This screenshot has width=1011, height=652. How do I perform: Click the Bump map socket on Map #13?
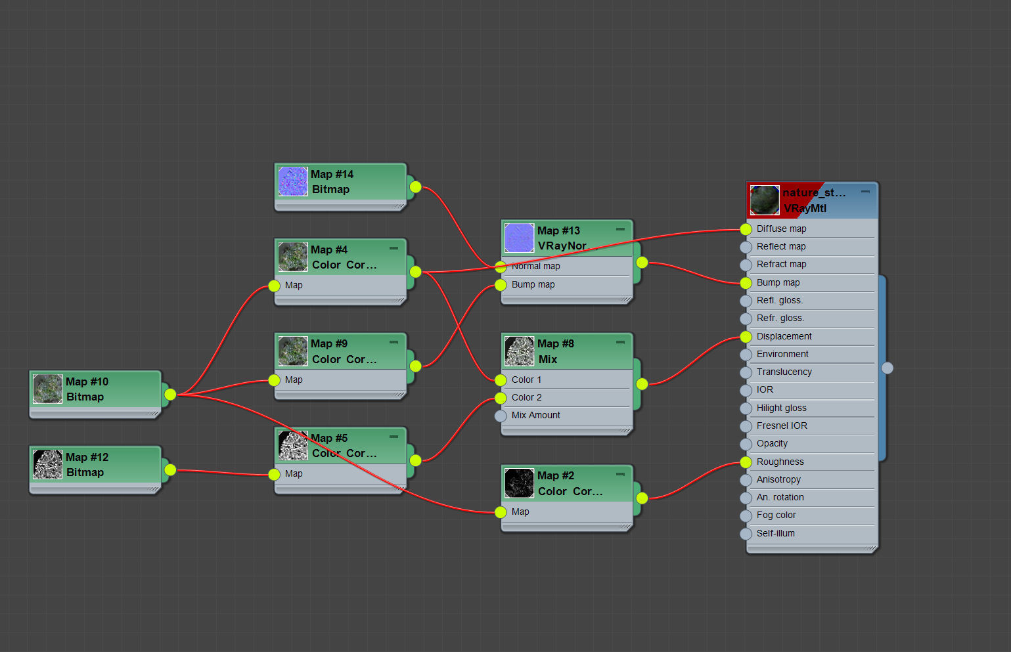click(x=501, y=285)
